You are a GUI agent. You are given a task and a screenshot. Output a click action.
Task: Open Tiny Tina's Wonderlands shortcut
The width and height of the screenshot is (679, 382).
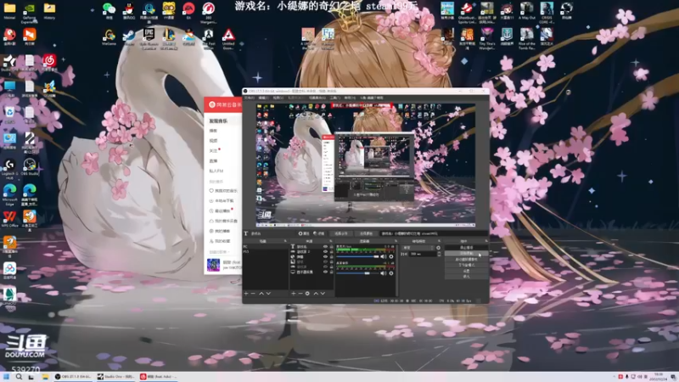(x=486, y=38)
